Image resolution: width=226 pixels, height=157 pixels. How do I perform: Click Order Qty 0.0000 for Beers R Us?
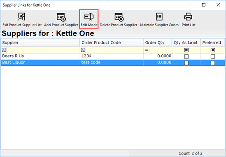[x=158, y=56]
